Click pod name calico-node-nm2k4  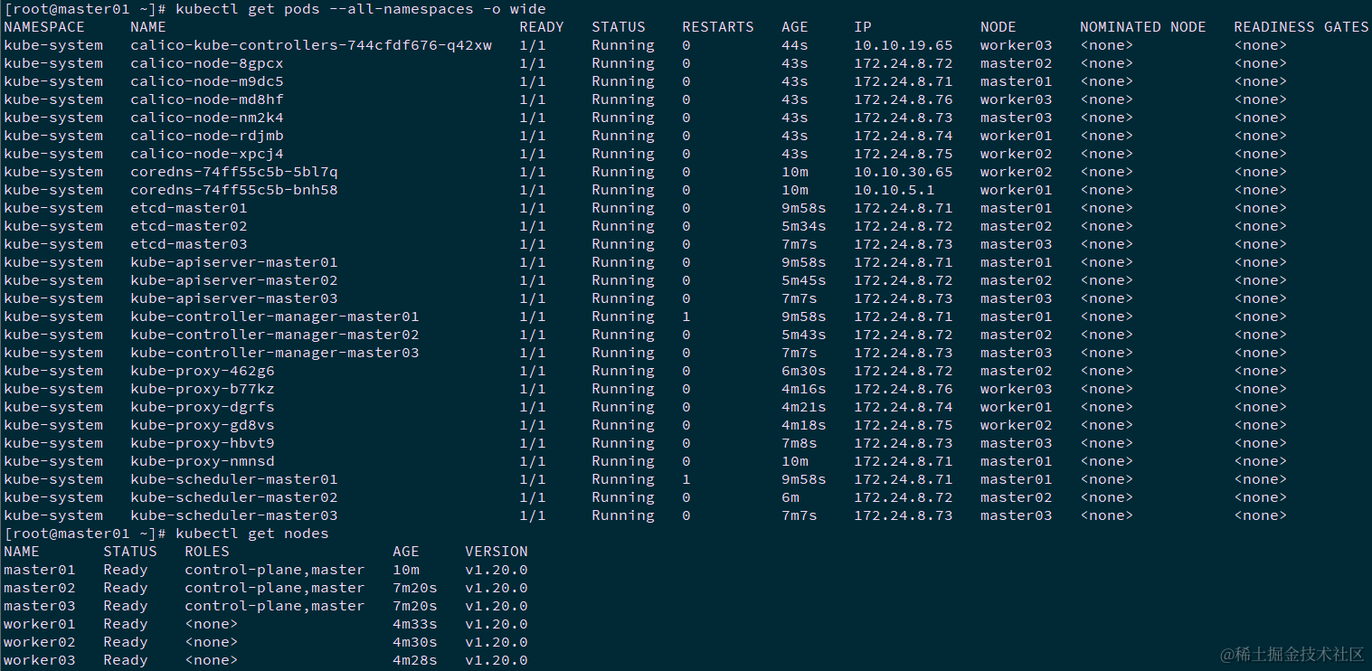click(207, 118)
